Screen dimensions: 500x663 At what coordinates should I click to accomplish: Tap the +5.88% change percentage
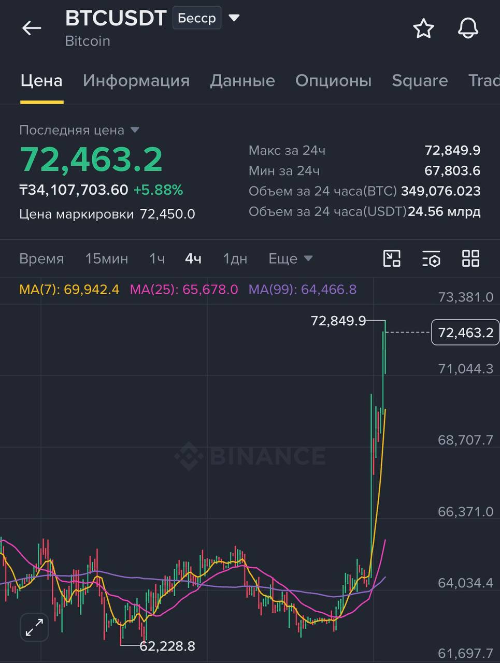(x=158, y=190)
